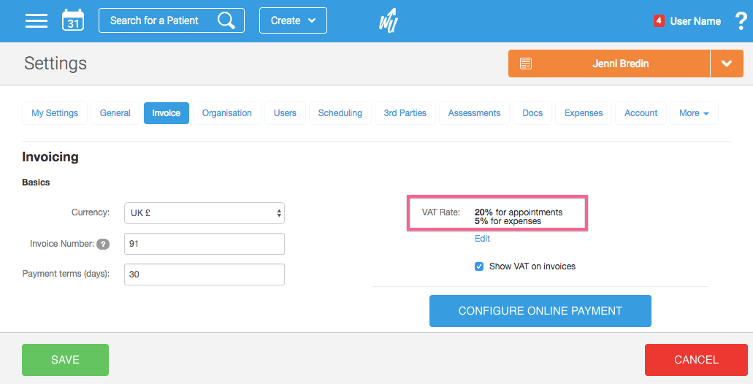The width and height of the screenshot is (753, 384).
Task: Click the Invoice Number help tooltip icon
Action: (x=103, y=244)
